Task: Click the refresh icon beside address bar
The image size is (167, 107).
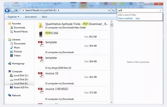Action: pyautogui.click(x=113, y=10)
